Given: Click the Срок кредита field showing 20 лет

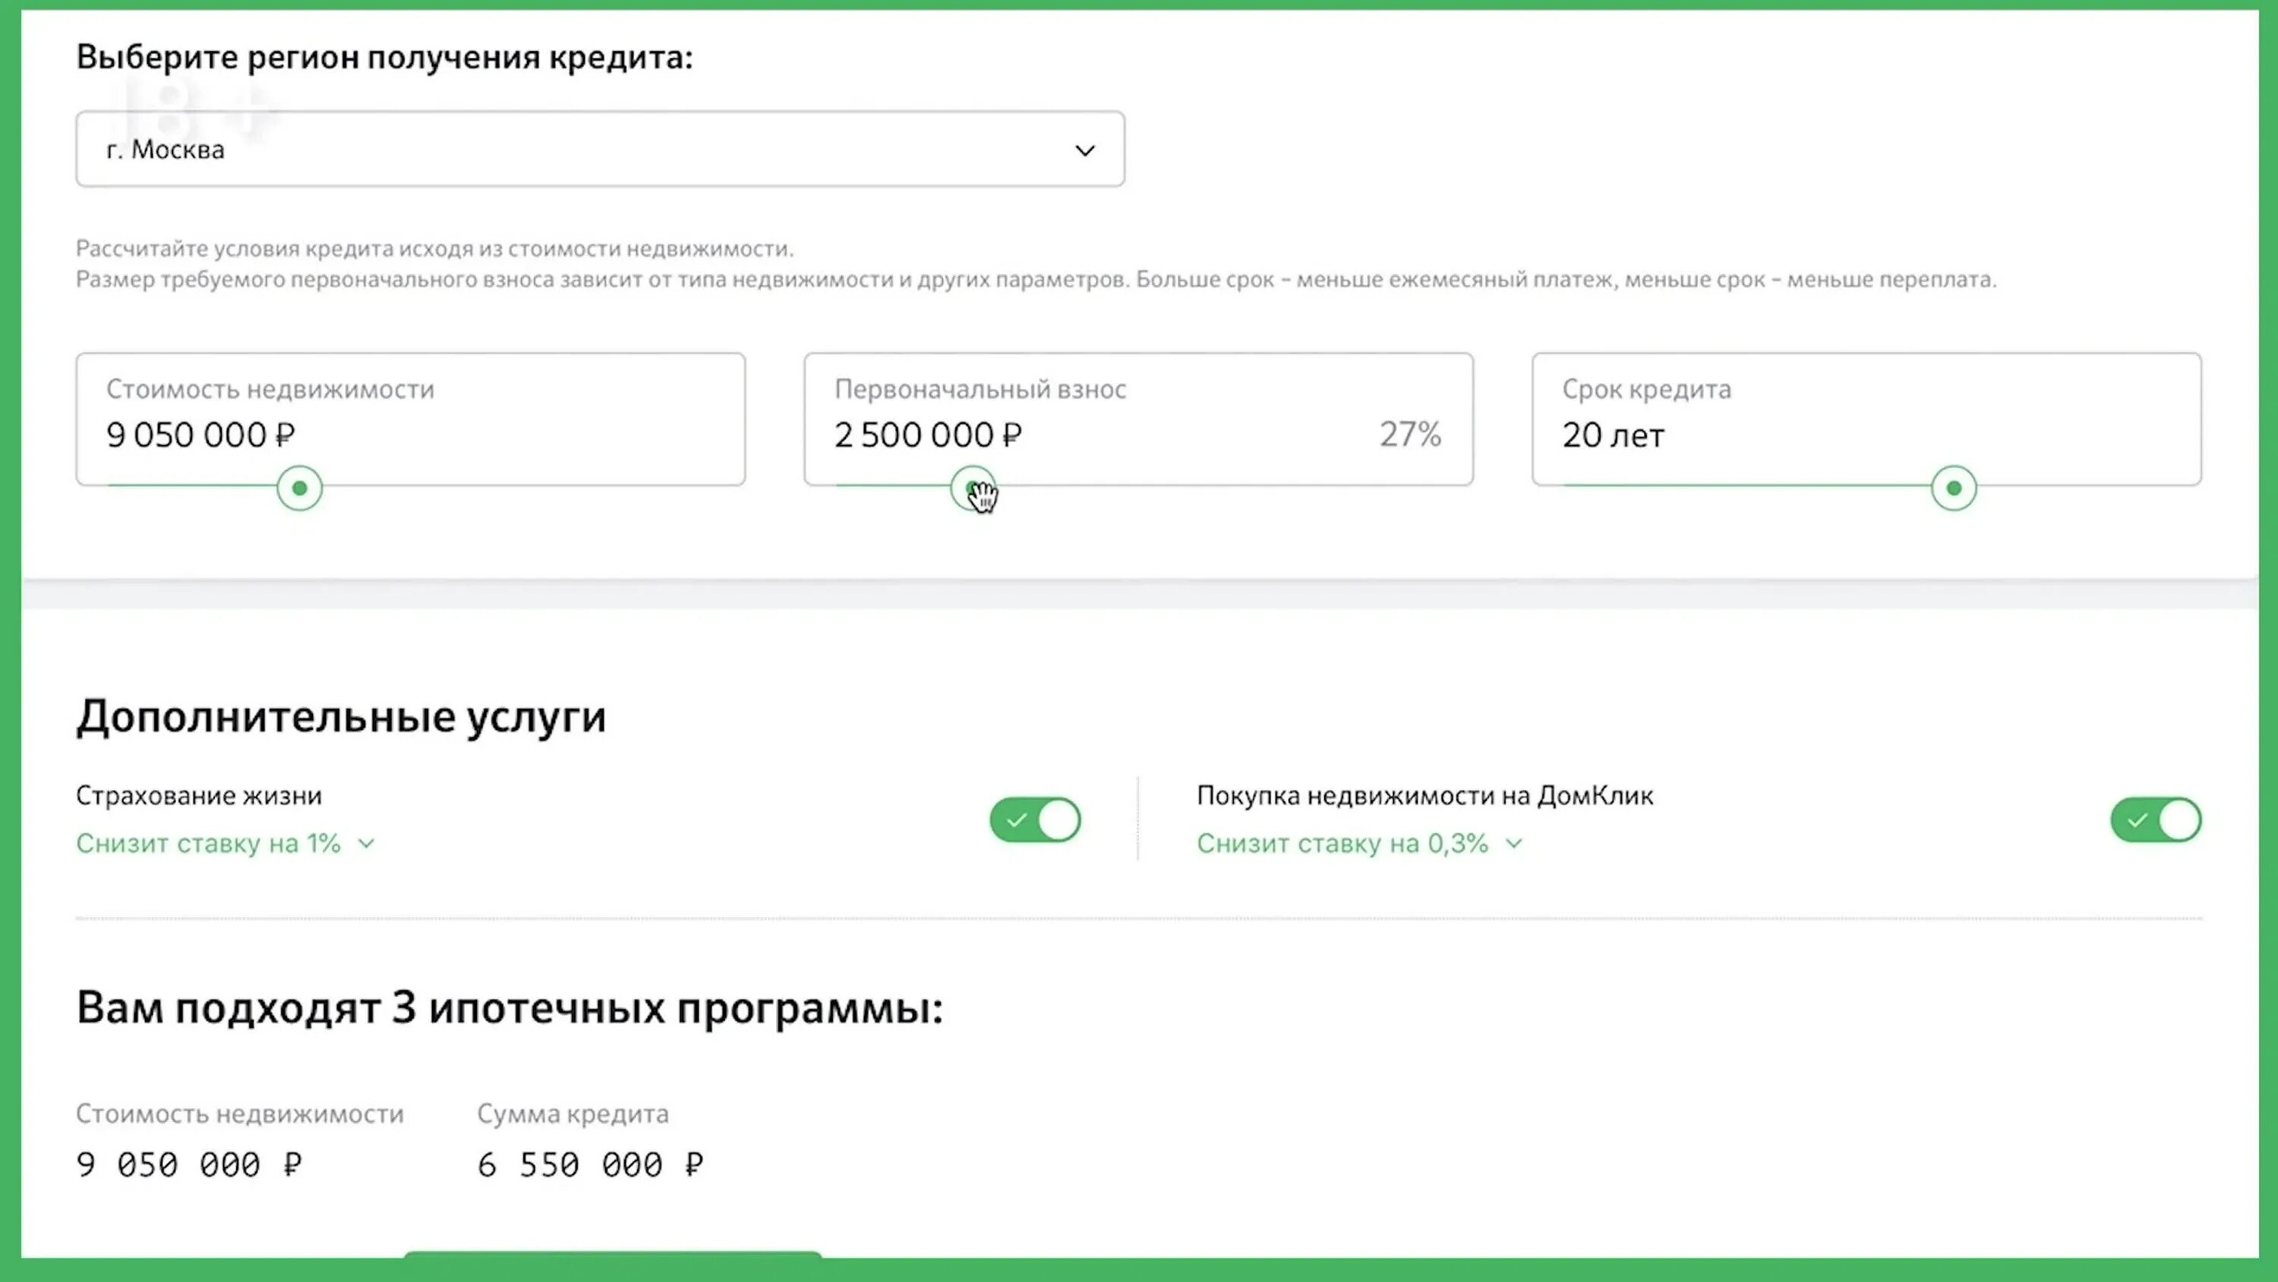Looking at the screenshot, I should [1866, 419].
